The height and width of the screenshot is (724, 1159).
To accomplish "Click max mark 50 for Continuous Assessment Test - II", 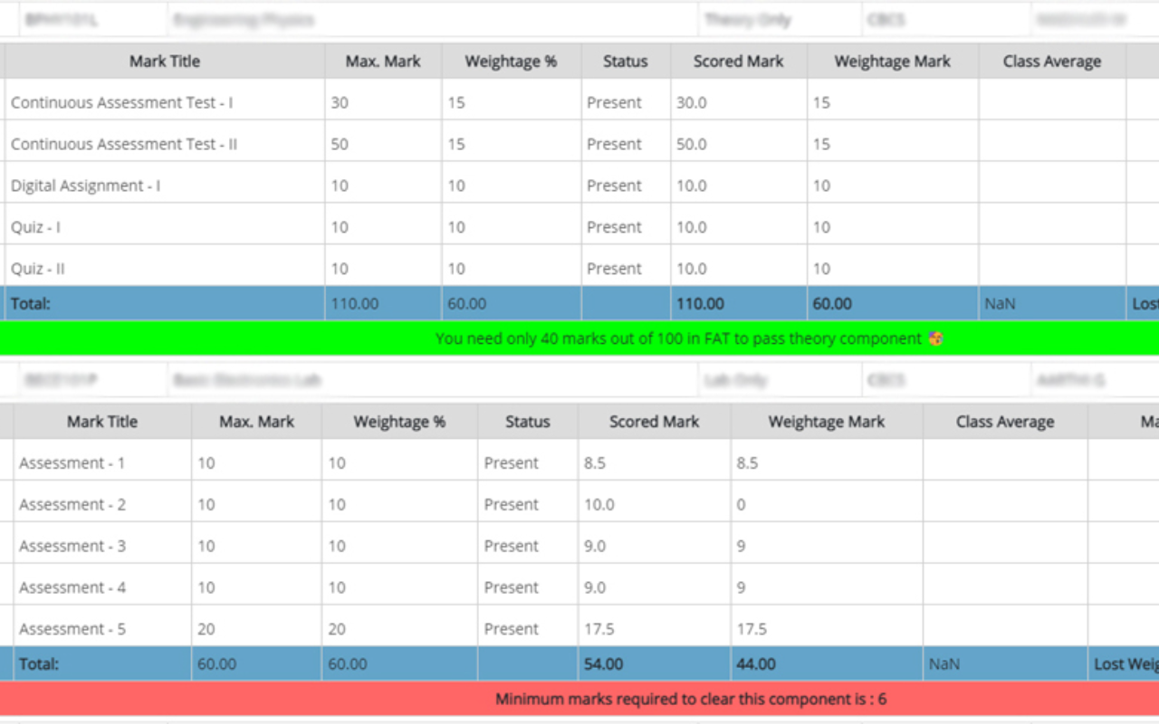I will [340, 145].
